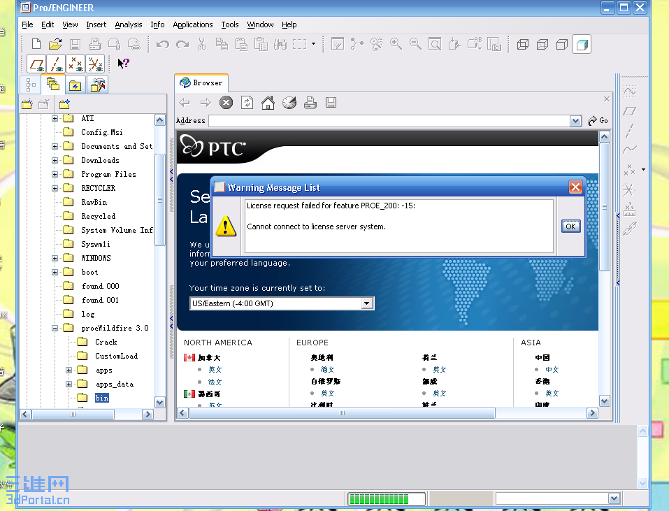Click the Print icon in main toolbar
The image size is (669, 511).
click(94, 44)
